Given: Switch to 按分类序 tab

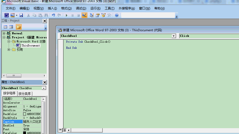Looking at the screenshot, I should (24, 94).
